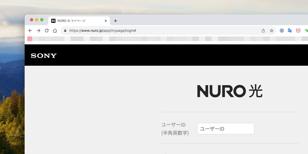The image size is (308, 154).
Task: Open the browser home page
Action: pyautogui.click(x=55, y=30)
